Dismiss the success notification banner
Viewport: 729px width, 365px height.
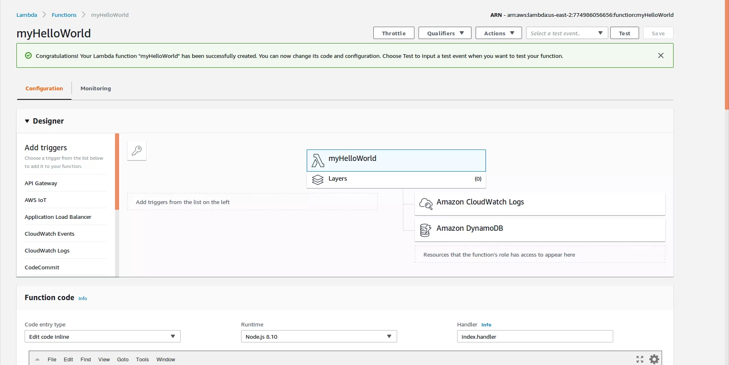click(x=660, y=55)
